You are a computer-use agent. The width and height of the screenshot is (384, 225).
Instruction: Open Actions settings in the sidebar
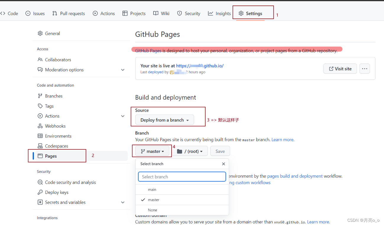click(x=81, y=116)
